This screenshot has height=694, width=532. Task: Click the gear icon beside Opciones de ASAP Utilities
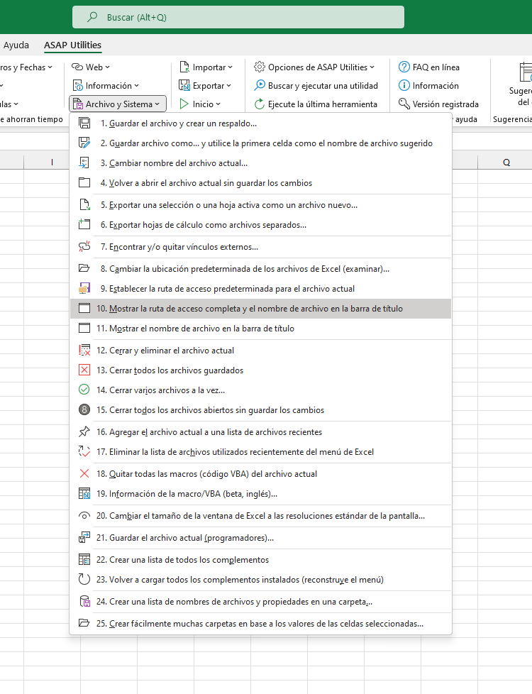coord(260,67)
